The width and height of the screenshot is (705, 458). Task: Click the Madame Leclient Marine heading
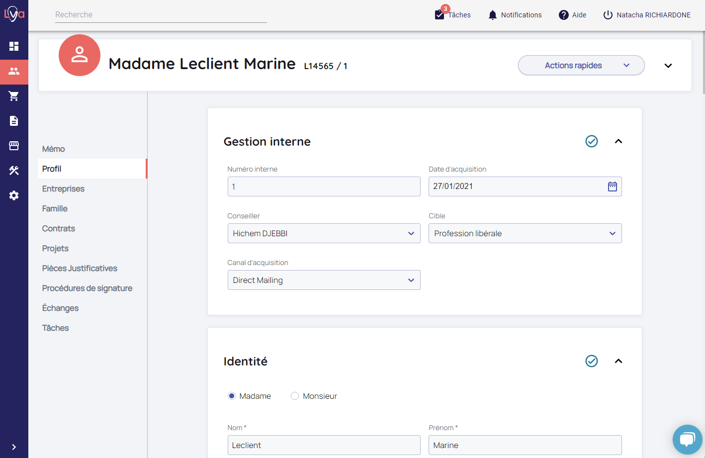202,64
